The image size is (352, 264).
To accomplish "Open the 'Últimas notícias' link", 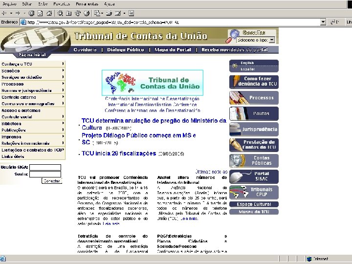I will coord(211,172).
